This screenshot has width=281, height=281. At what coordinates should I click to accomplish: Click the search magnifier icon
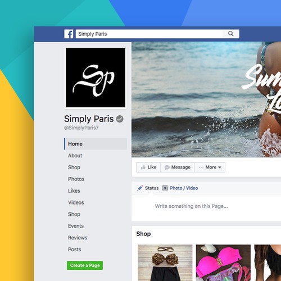[231, 34]
